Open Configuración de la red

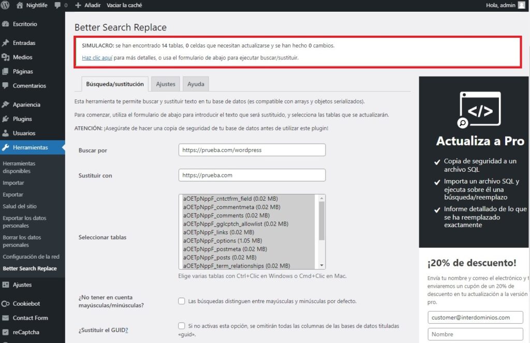(x=31, y=257)
